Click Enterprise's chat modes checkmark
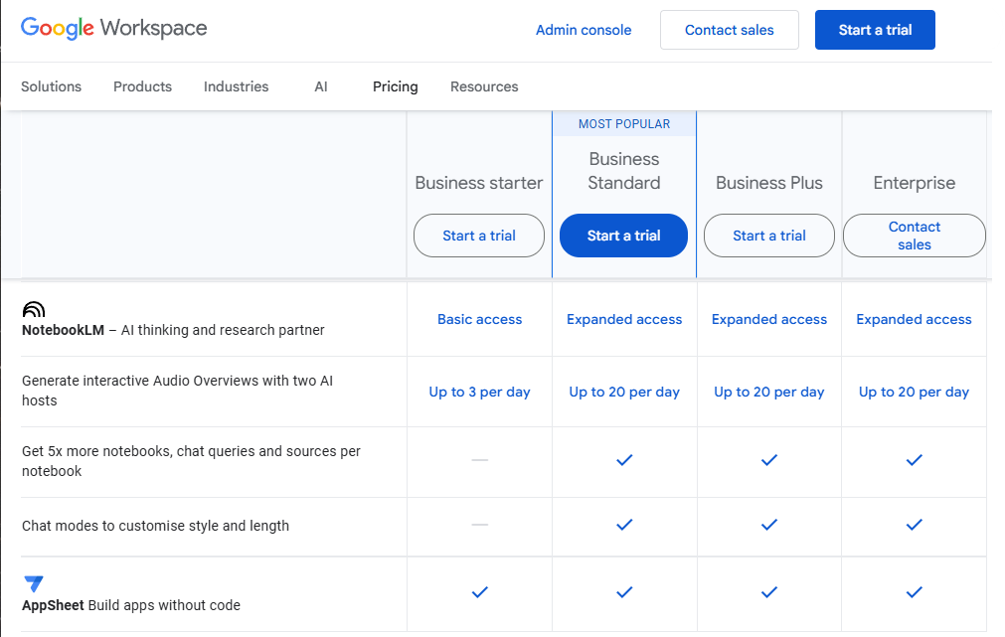 (x=914, y=526)
